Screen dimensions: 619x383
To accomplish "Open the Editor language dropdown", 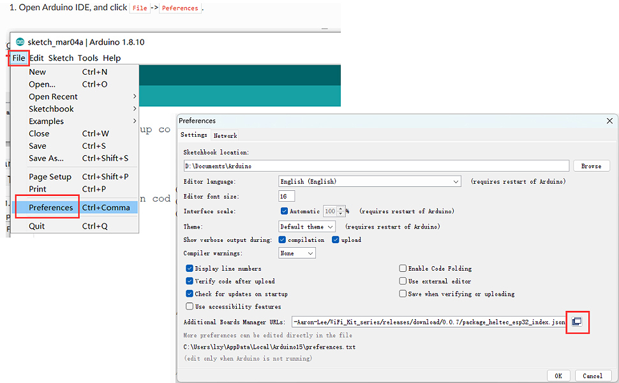I will click(369, 181).
